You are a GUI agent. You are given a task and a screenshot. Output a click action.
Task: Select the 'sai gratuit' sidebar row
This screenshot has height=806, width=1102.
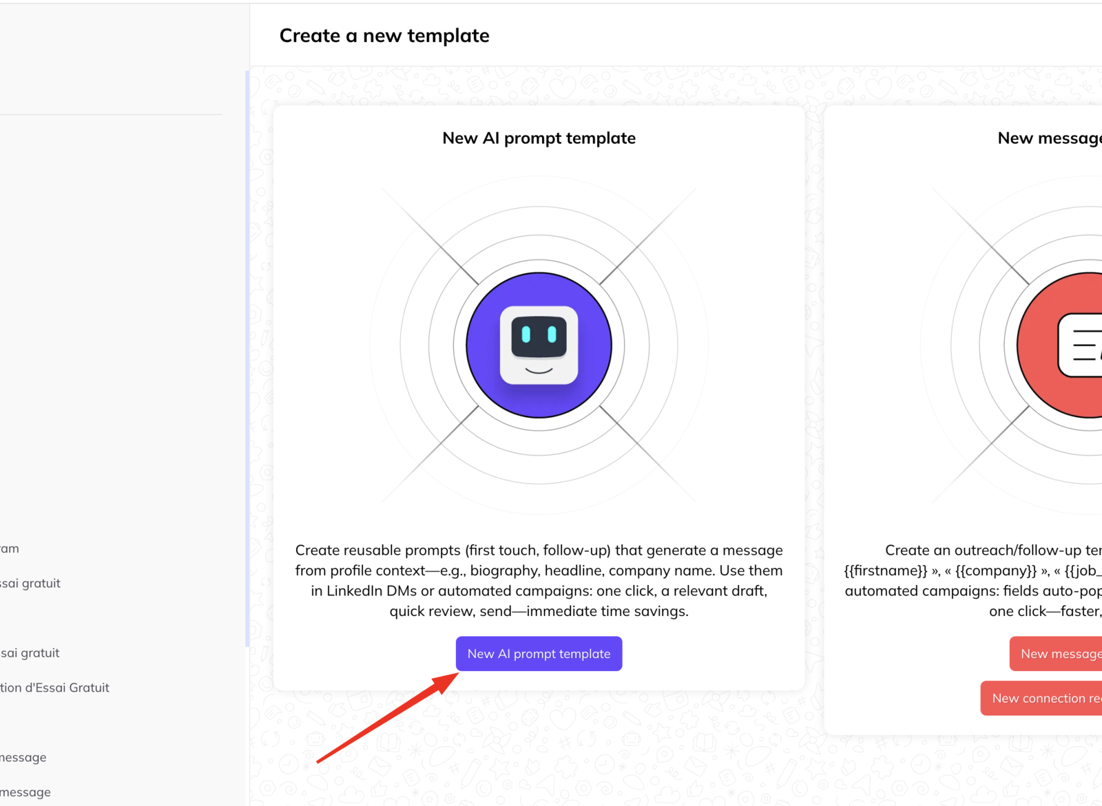pyautogui.click(x=30, y=653)
